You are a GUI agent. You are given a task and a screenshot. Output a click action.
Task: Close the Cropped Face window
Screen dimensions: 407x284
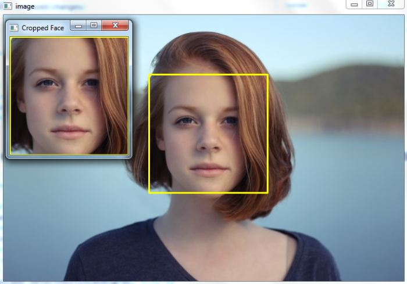115,26
